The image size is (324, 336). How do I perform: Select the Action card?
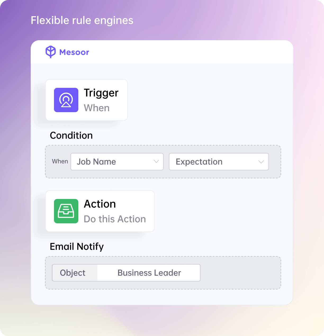pyautogui.click(x=100, y=211)
